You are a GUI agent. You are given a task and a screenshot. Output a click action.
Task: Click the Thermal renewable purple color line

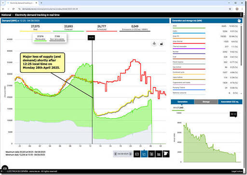pyautogui.click(x=189, y=49)
